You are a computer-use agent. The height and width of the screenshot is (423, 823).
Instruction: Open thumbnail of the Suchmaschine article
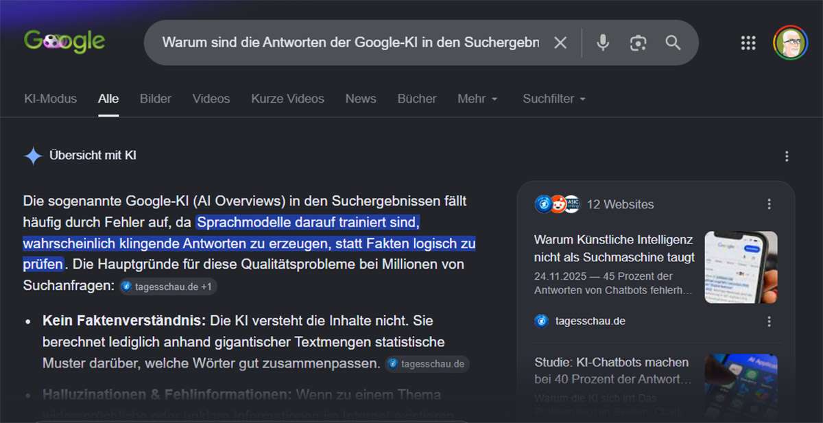point(741,267)
